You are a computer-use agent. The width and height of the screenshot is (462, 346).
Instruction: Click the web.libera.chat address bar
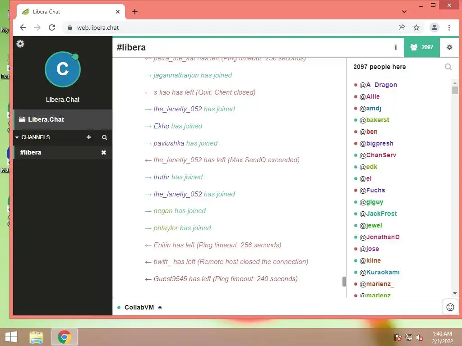point(230,27)
